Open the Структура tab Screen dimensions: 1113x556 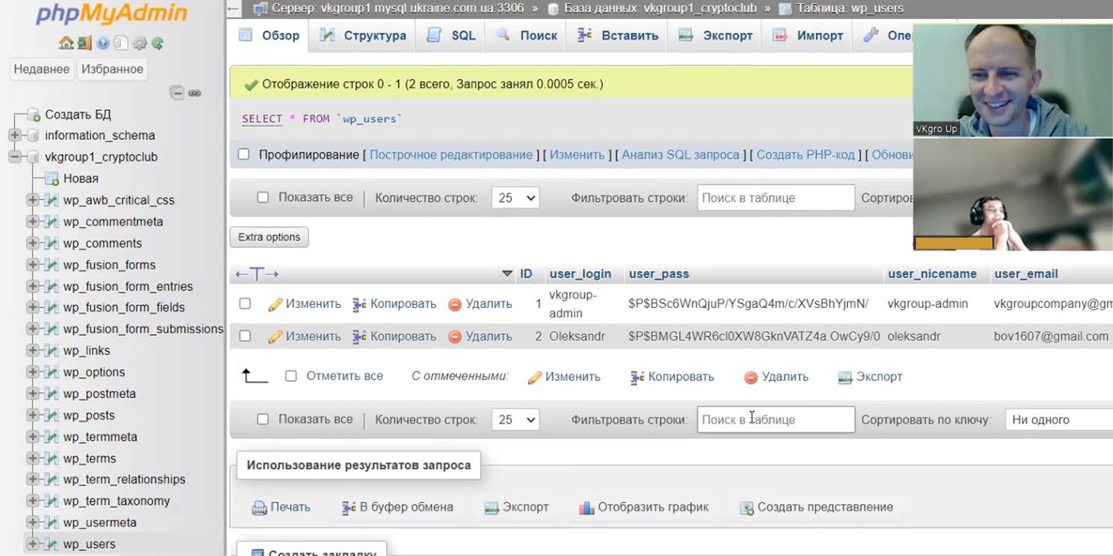click(362, 35)
